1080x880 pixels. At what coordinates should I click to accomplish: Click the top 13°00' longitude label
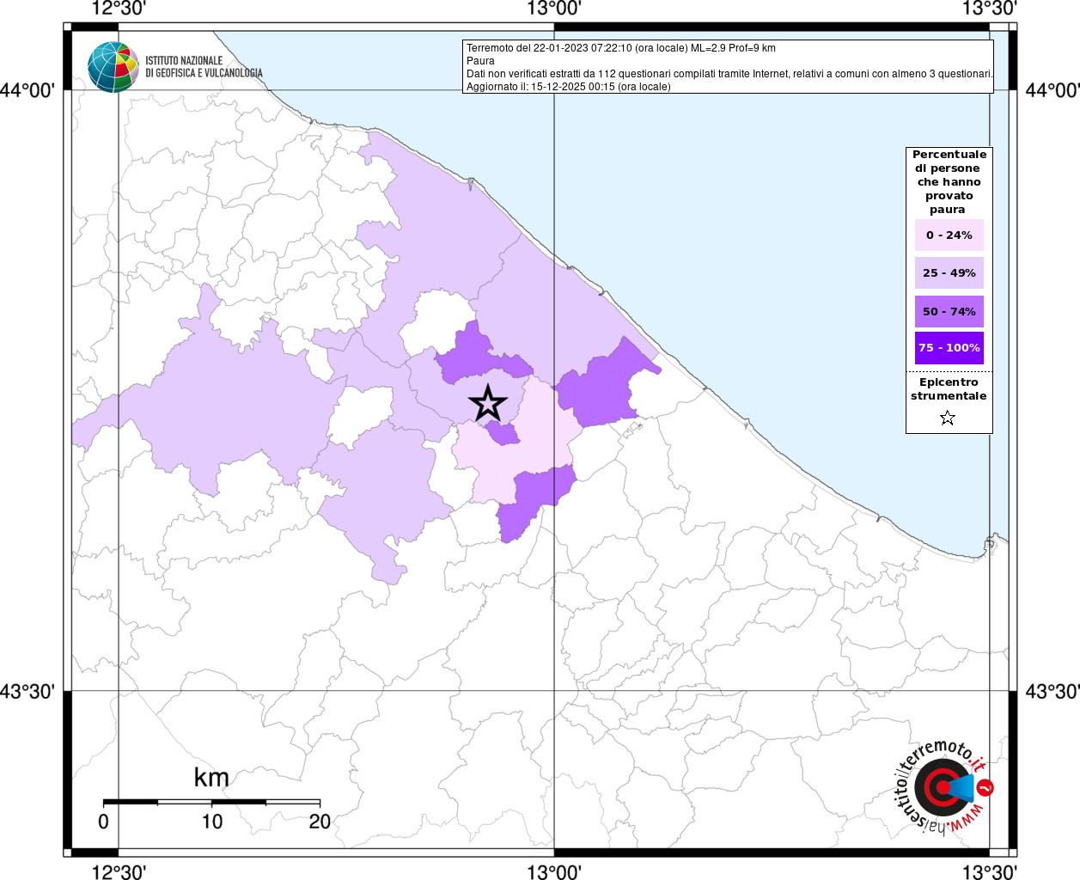[x=554, y=9]
